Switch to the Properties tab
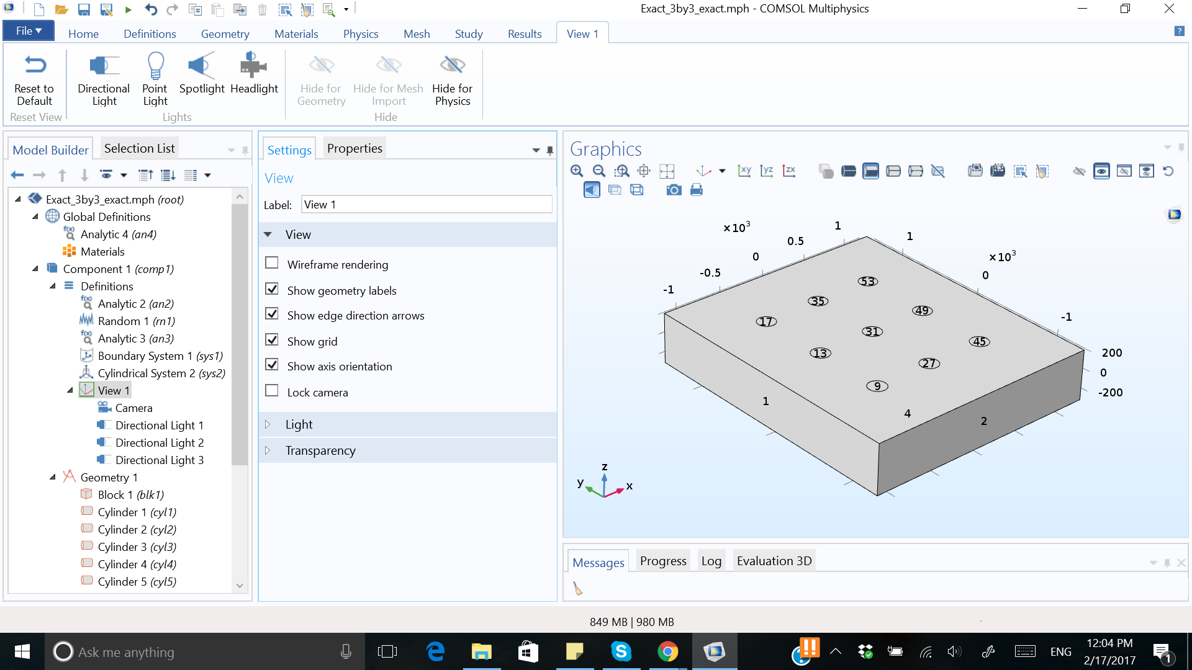The height and width of the screenshot is (670, 1192). click(354, 148)
